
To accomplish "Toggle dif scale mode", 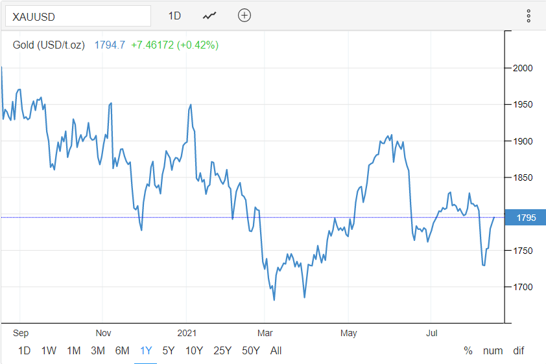I will pyautogui.click(x=518, y=350).
